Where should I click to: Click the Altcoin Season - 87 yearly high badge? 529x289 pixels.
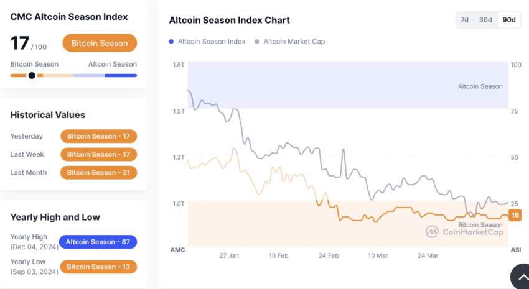(x=98, y=242)
